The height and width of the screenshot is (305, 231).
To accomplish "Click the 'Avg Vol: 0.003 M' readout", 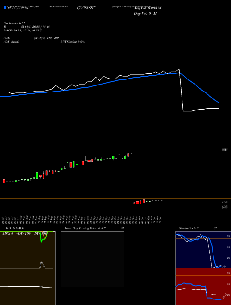I will [x=147, y=8].
